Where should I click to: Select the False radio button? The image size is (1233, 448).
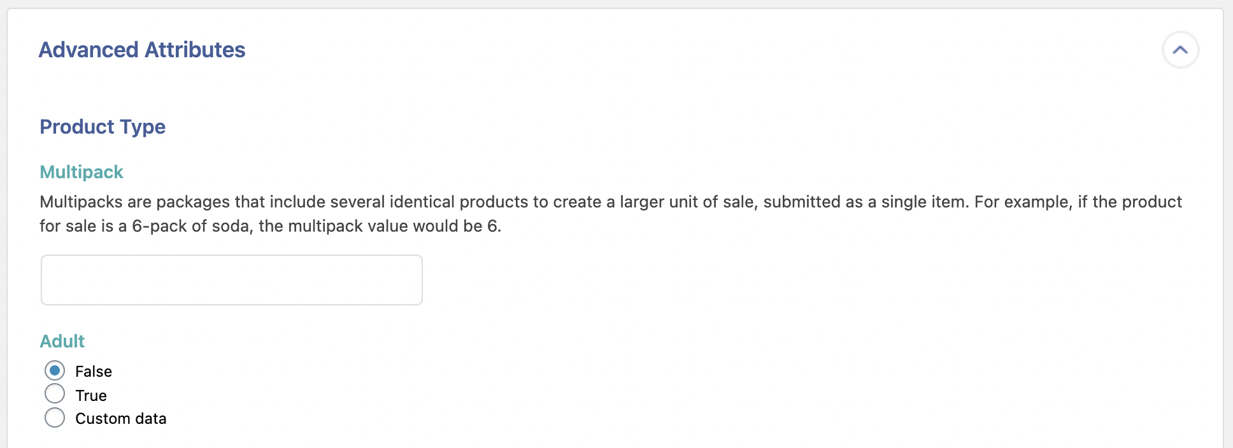point(55,370)
